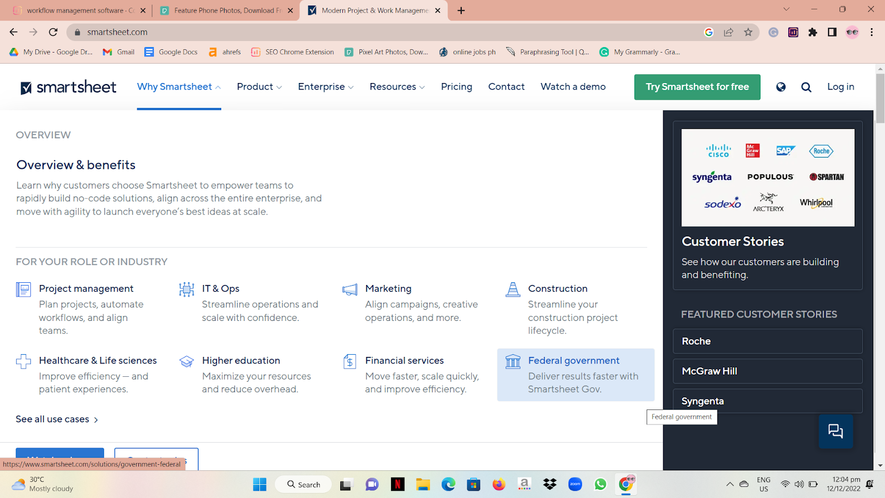The height and width of the screenshot is (498, 885).
Task: Open Healthcare & Life sciences solution
Action: click(x=98, y=361)
